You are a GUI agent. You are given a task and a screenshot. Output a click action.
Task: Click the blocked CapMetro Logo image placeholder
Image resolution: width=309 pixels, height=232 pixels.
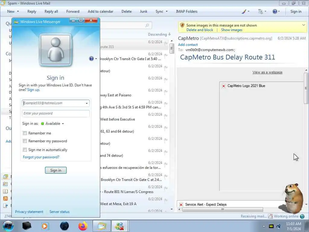pyautogui.click(x=224, y=86)
